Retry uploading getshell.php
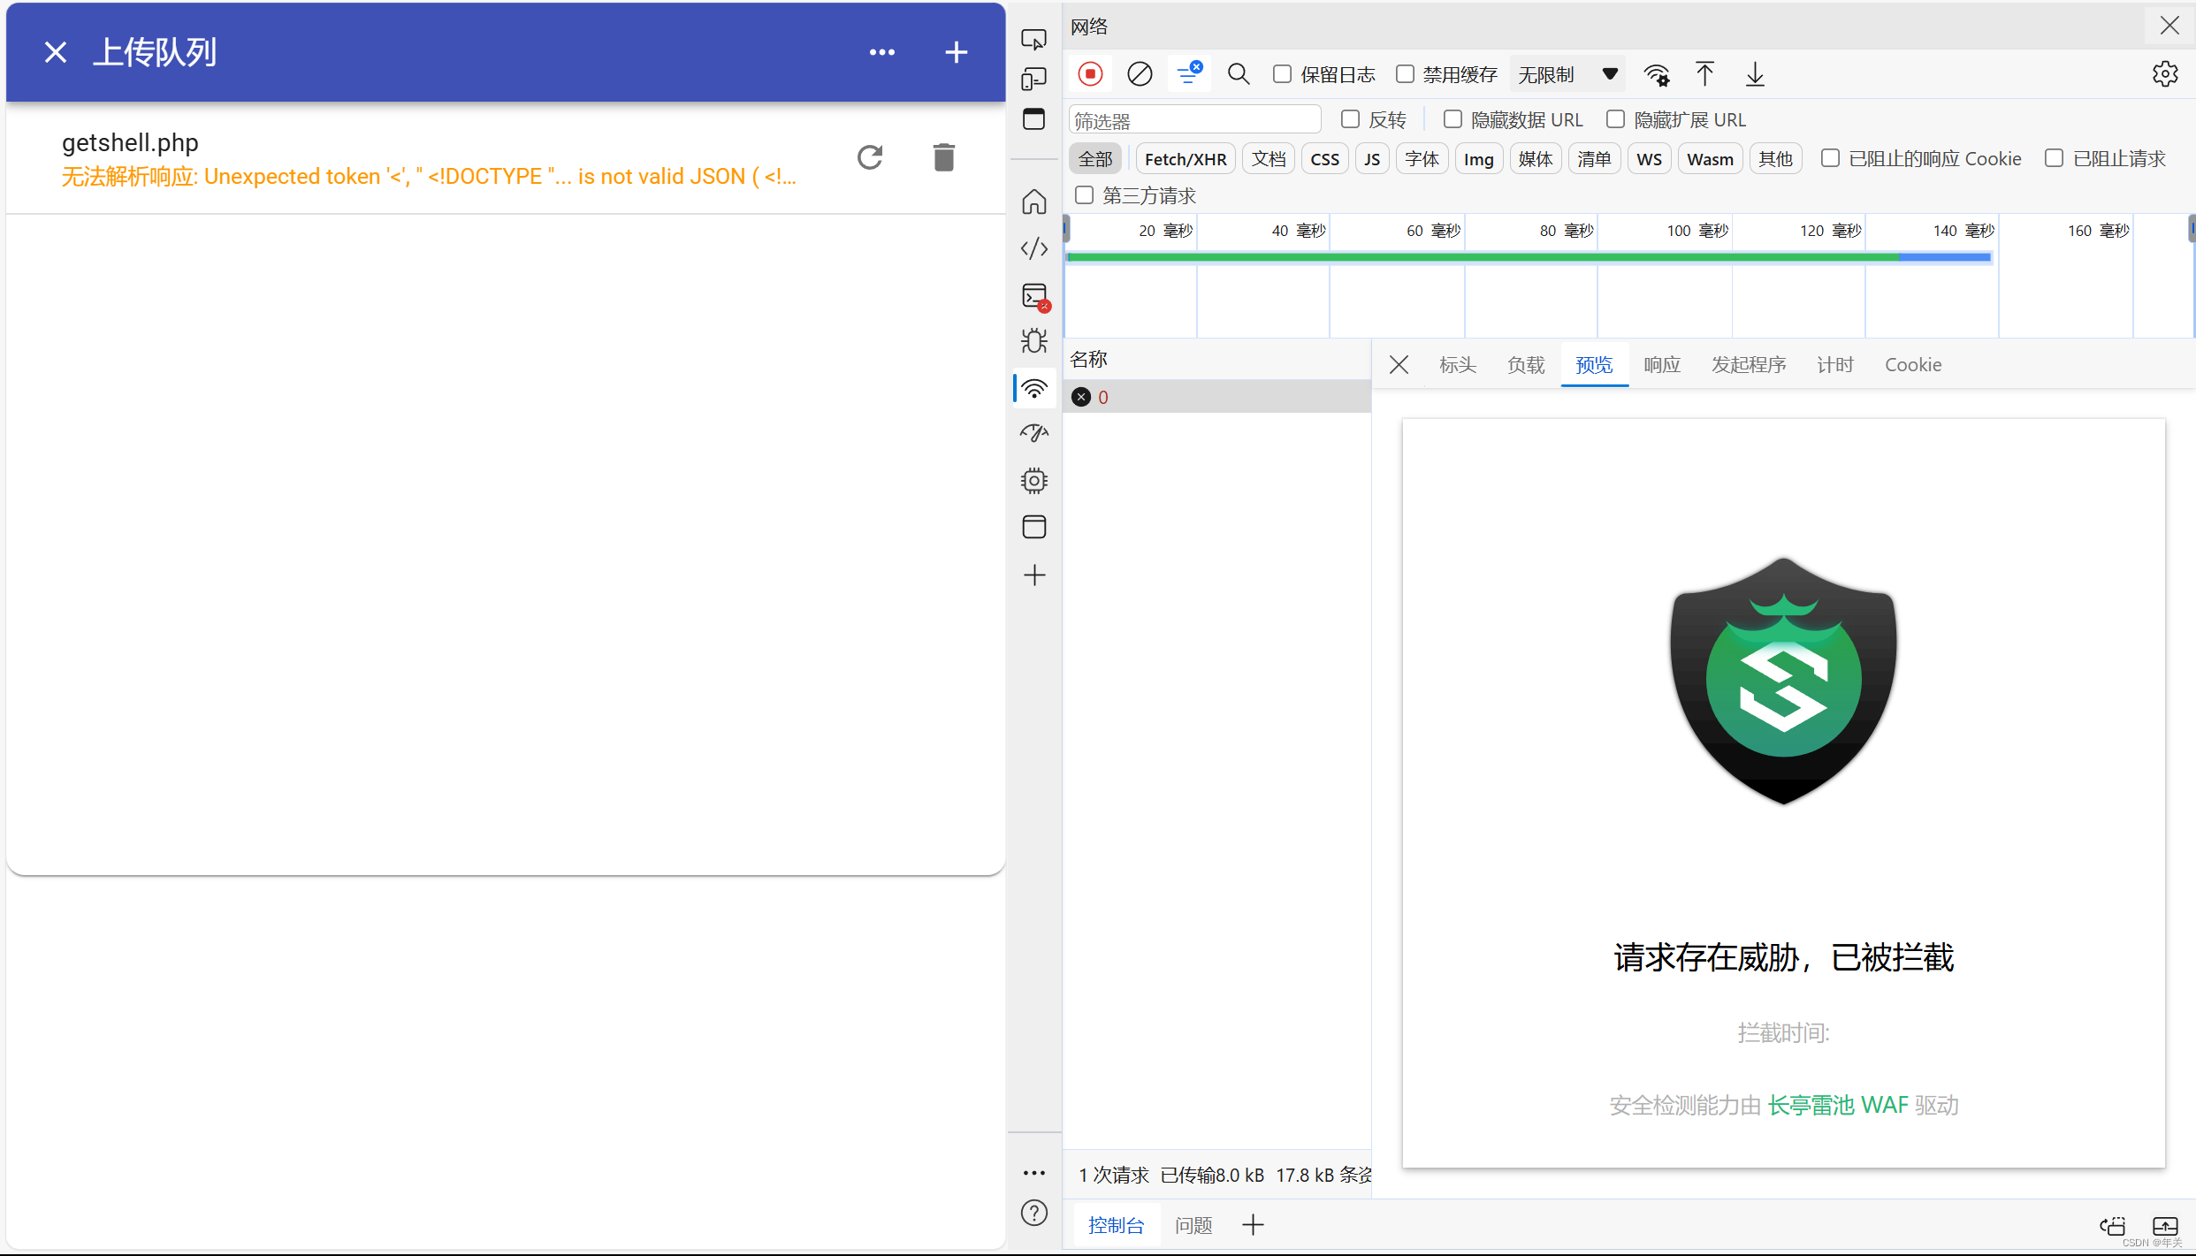2196x1256 pixels. (870, 157)
